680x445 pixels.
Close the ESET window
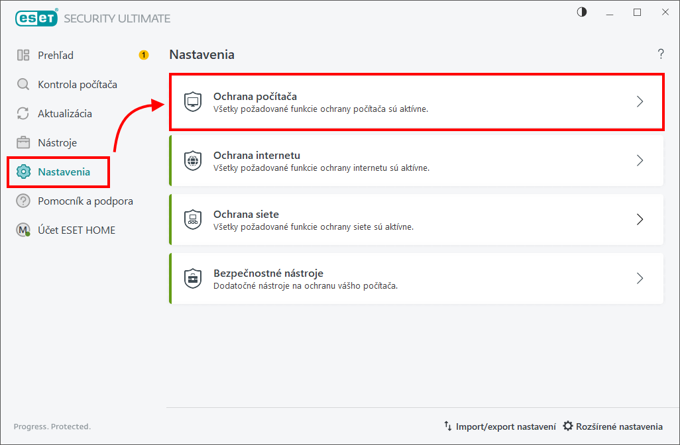point(665,12)
